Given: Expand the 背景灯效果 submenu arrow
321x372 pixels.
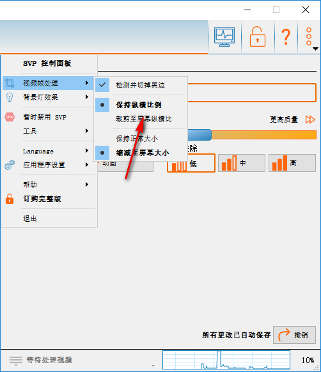Looking at the screenshot, I should [87, 97].
